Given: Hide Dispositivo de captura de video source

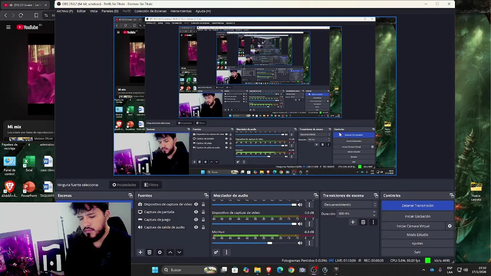Looking at the screenshot, I should [x=196, y=204].
